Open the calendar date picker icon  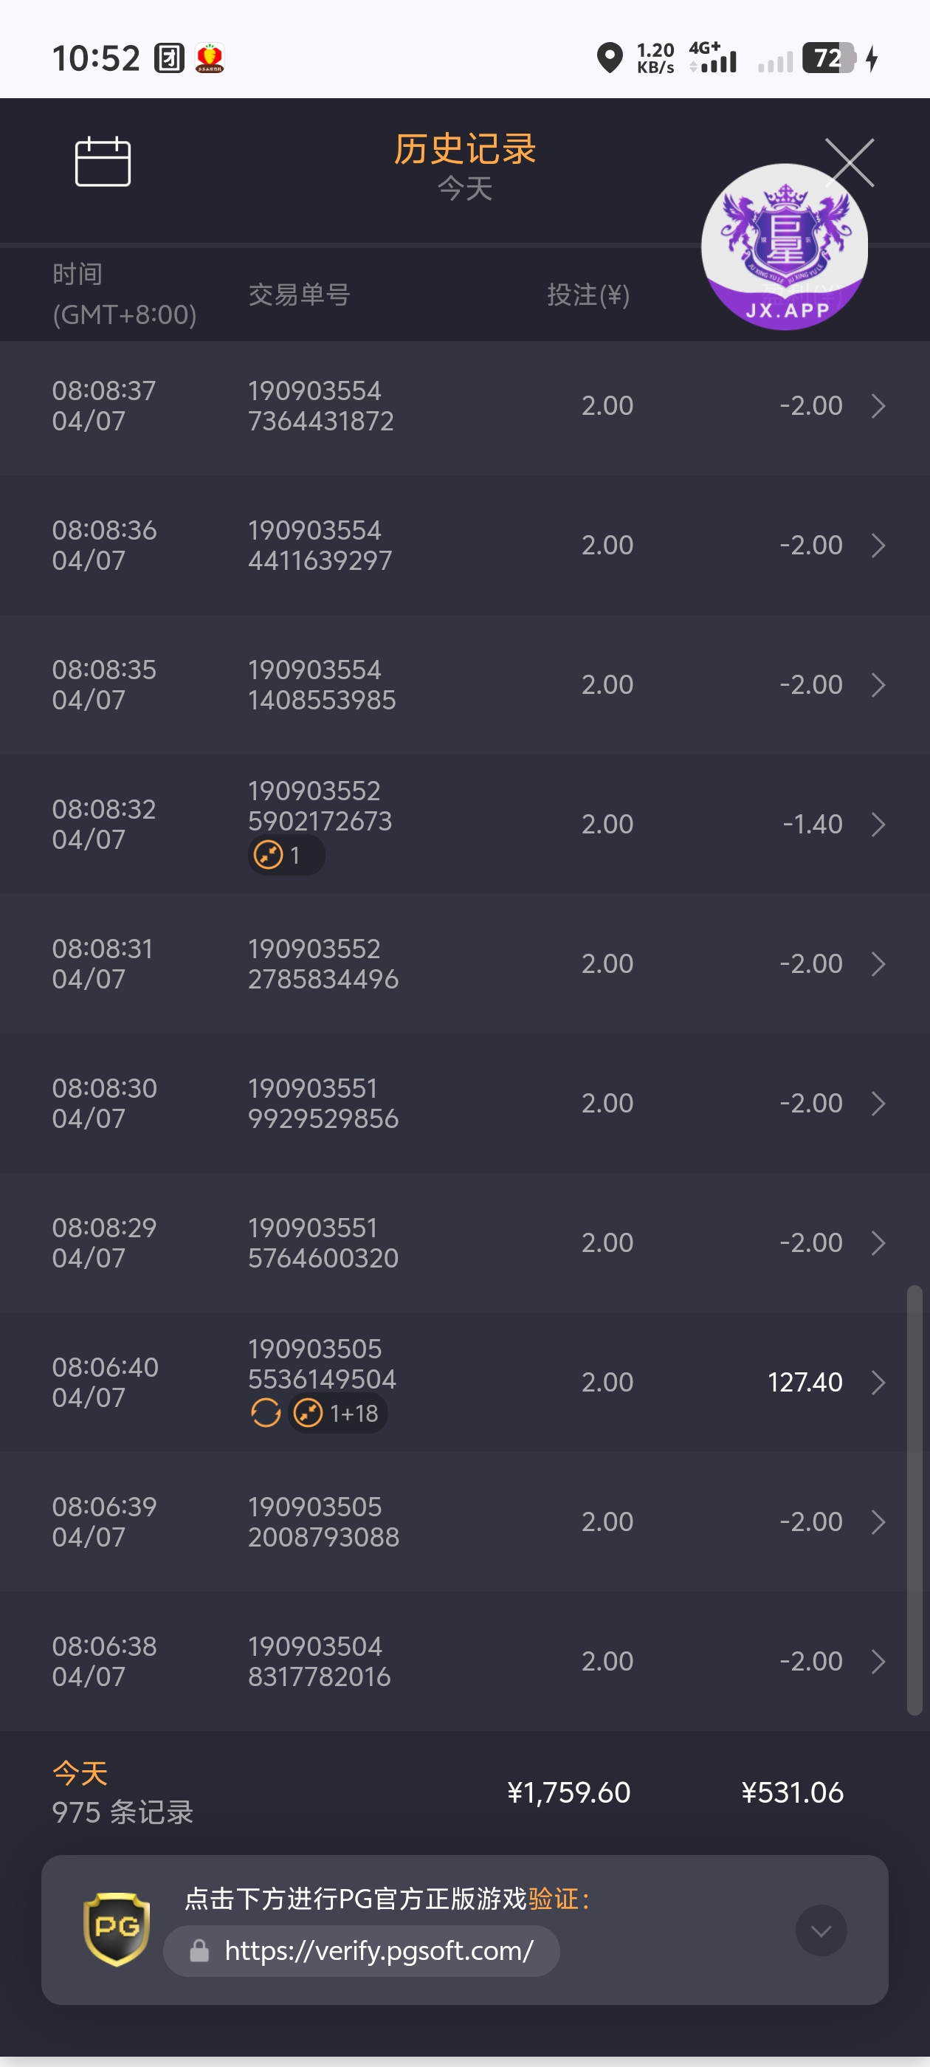click(x=103, y=161)
